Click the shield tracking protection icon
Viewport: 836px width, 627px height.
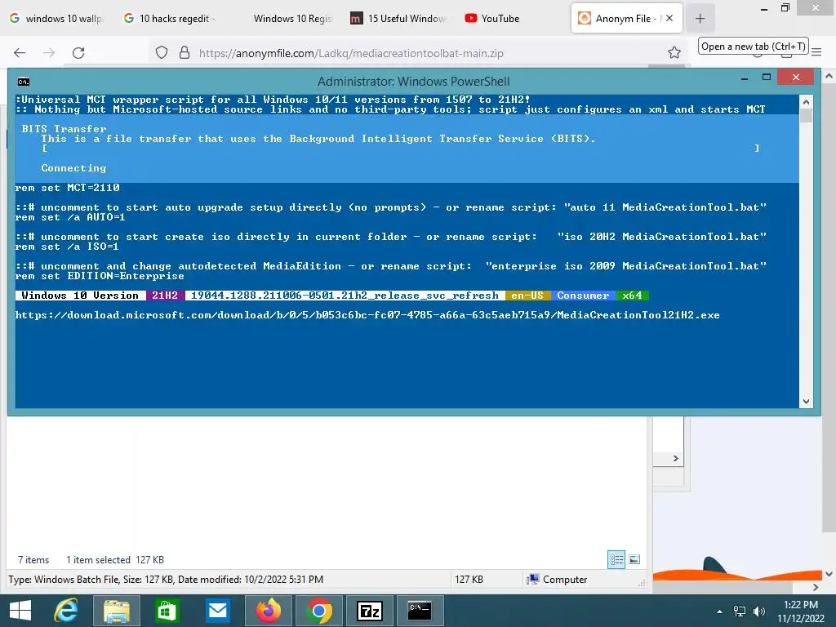[x=162, y=52]
